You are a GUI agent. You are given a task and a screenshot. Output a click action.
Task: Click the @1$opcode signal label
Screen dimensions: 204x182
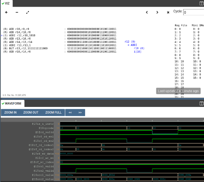pyautogui.click(x=46, y=128)
